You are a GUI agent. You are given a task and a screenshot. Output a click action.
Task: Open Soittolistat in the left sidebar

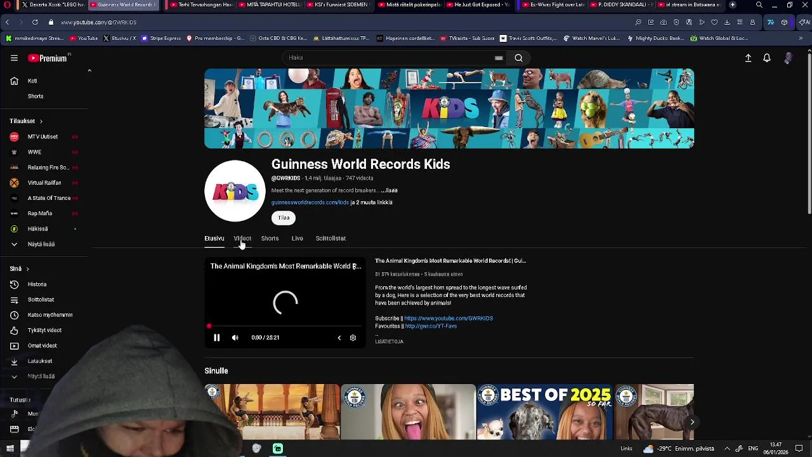41,300
